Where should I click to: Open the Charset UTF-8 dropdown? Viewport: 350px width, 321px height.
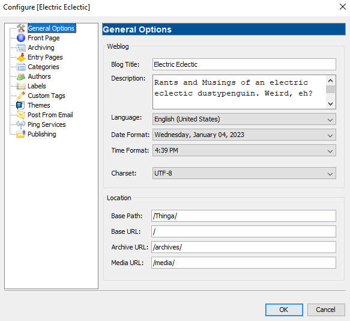(244, 173)
